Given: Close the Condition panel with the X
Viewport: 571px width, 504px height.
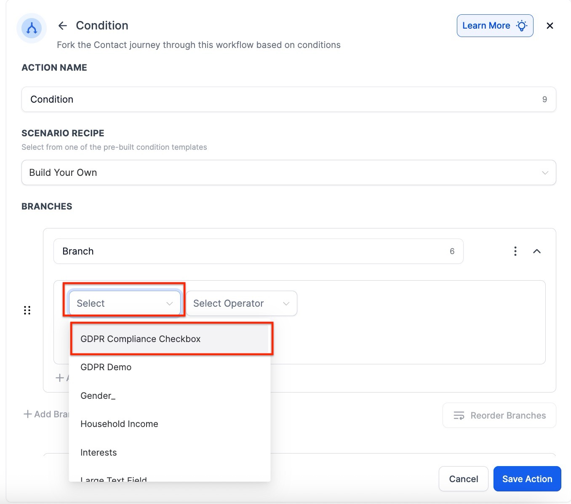Looking at the screenshot, I should (x=550, y=26).
